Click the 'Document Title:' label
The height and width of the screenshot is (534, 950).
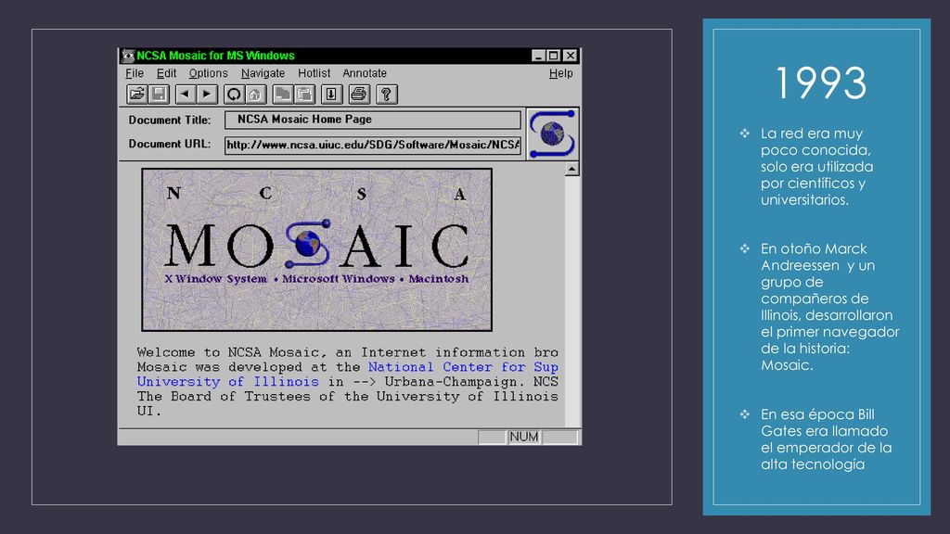(170, 120)
